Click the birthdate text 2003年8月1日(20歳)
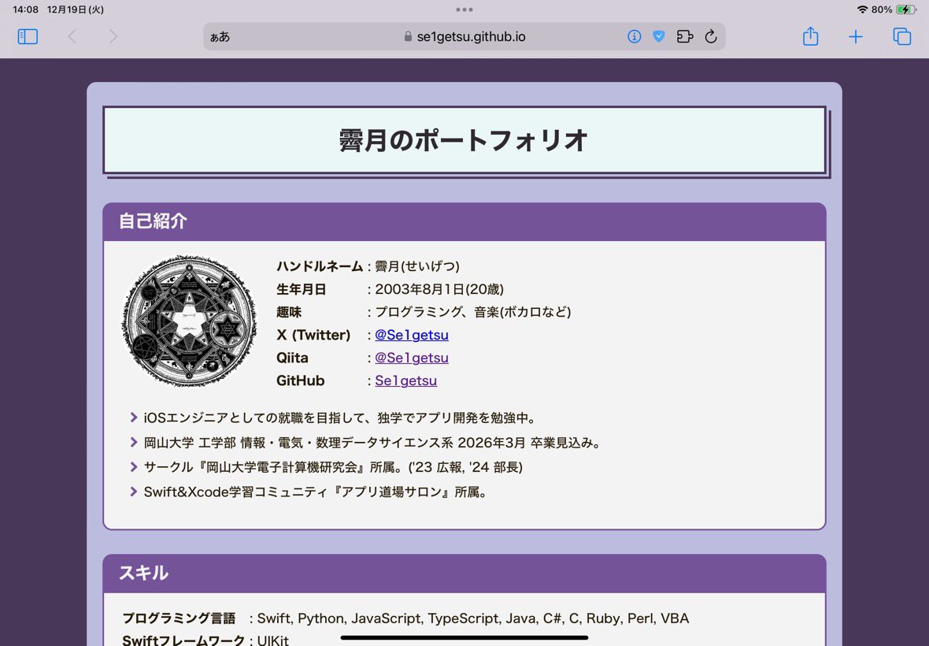This screenshot has height=646, width=929. point(439,289)
